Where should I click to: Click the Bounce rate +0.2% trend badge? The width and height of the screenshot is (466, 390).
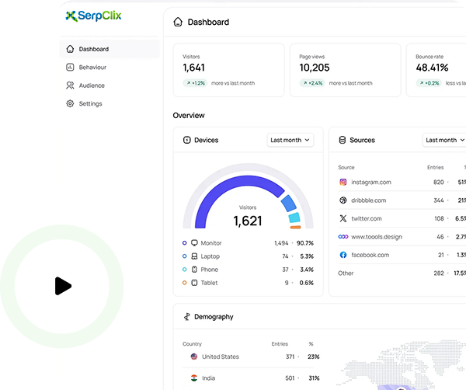coord(429,83)
